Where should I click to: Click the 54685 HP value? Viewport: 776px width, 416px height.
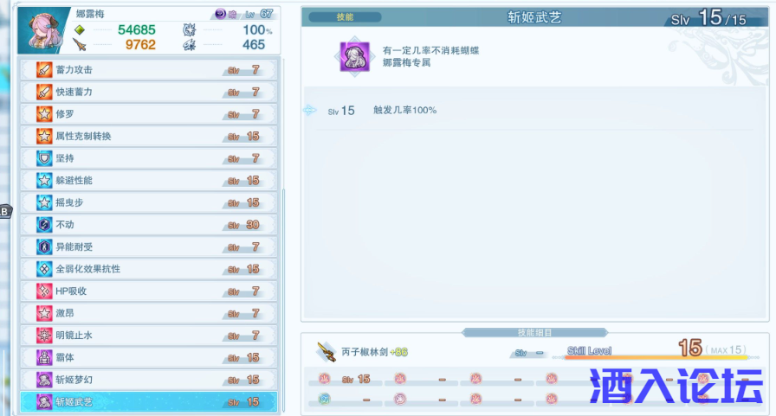point(137,30)
